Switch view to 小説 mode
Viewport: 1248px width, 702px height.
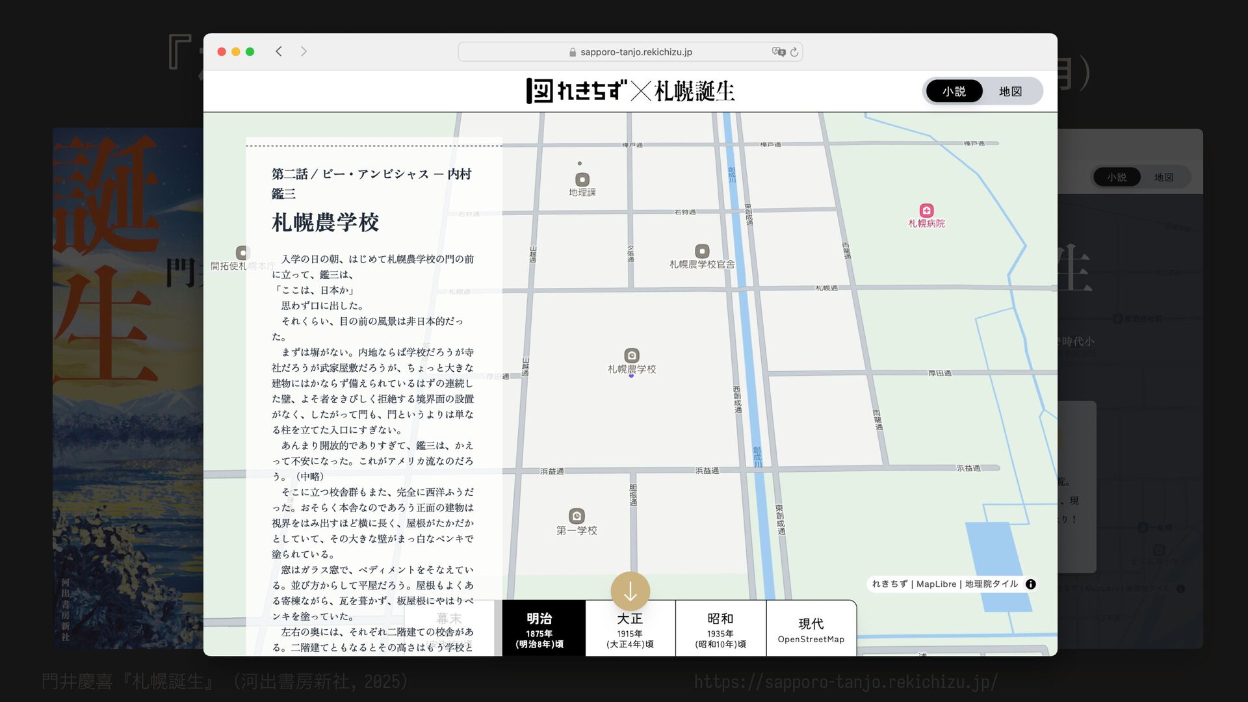click(x=954, y=92)
